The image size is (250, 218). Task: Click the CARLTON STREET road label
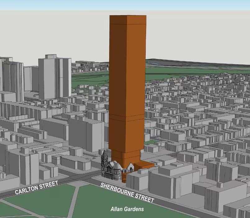pyautogui.click(x=36, y=188)
